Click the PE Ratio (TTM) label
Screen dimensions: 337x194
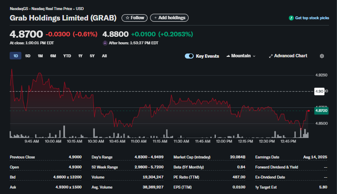click(x=187, y=177)
